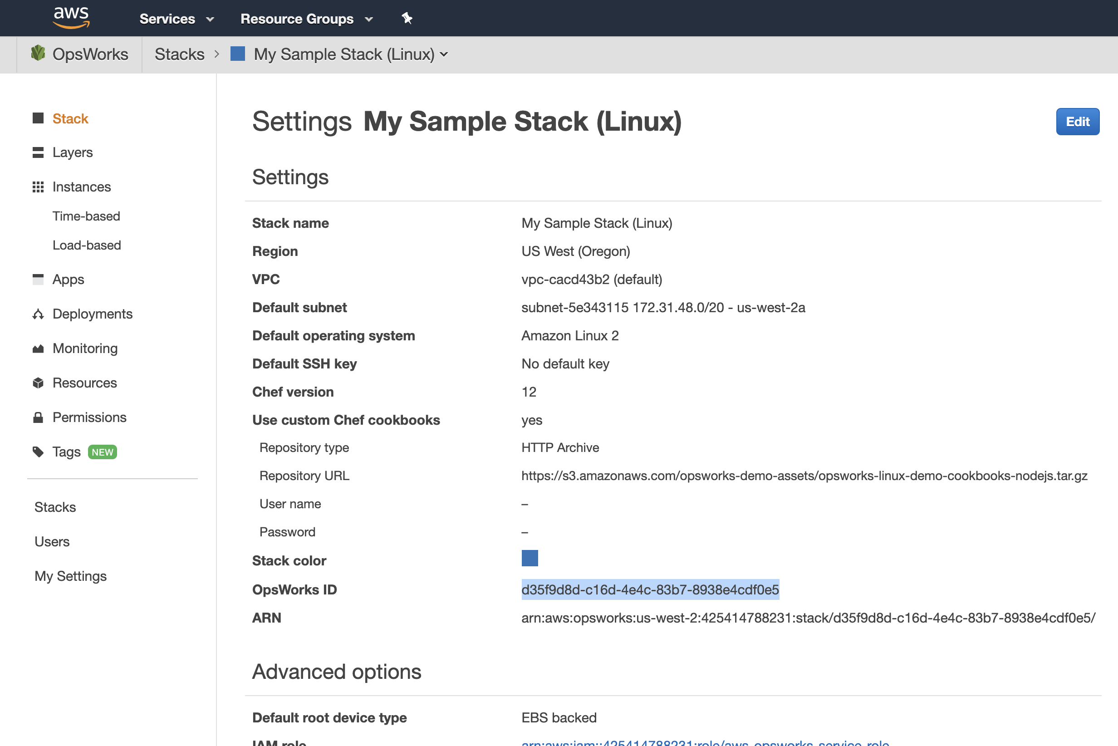Click the Deployments sidebar icon

(38, 314)
